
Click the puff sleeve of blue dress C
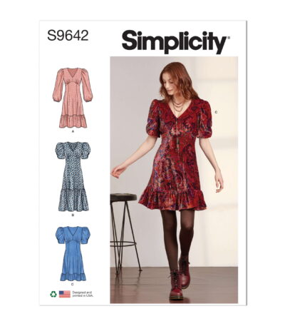(60, 235)
